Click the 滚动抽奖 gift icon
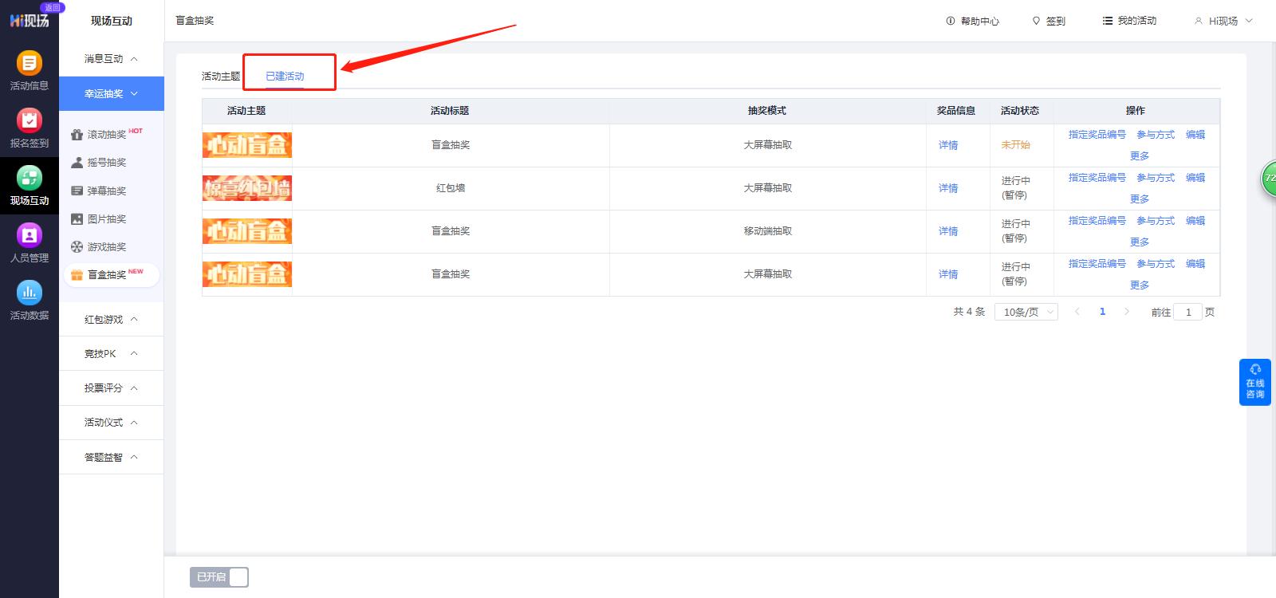 (77, 135)
